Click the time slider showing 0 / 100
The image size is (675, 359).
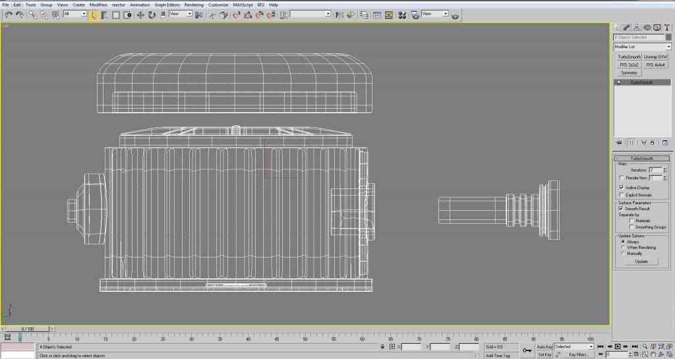28,328
